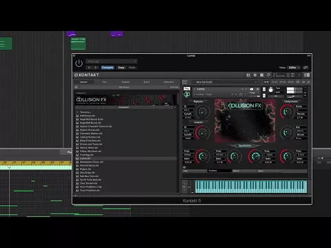The width and height of the screenshot is (331, 248).
Task: Toggle the plugin power bypass button
Action: click(x=79, y=63)
